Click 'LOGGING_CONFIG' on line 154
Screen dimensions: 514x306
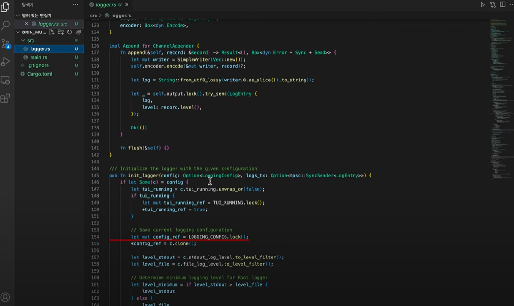[x=208, y=237]
